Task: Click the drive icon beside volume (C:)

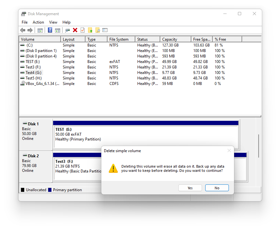Action: click(22, 45)
